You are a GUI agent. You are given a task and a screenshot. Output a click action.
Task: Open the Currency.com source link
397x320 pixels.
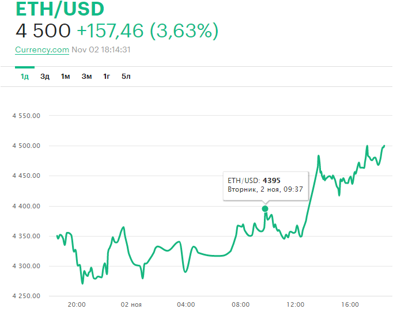42,49
